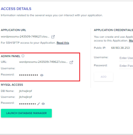
Task: Focus the Application Credentials Password field
Action: (x=126, y=66)
